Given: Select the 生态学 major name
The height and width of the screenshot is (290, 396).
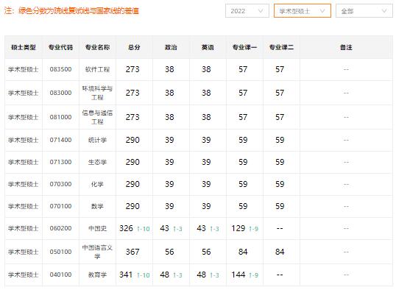Looking at the screenshot, I should pyautogui.click(x=97, y=162).
